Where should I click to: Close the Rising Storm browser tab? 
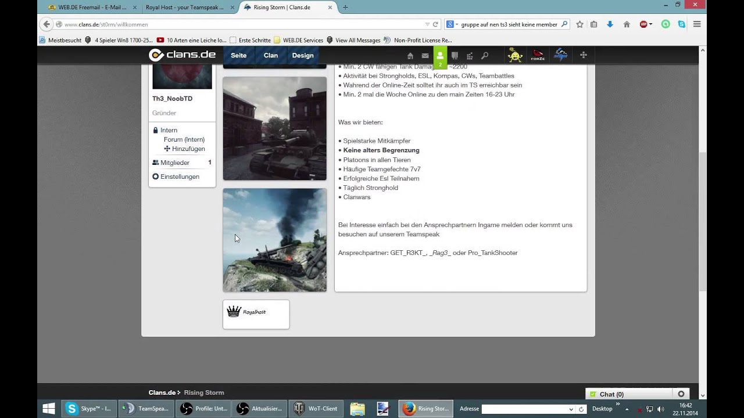pos(330,8)
